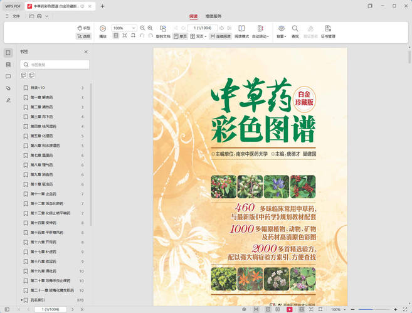This screenshot has height=313, width=412.
Task: Click the Play (播放) slideshow icon
Action: pos(103,29)
